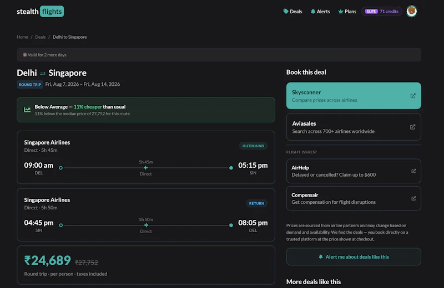Click the AirHelp external link icon
Viewport: 444px width, 288px height.
[x=413, y=171]
